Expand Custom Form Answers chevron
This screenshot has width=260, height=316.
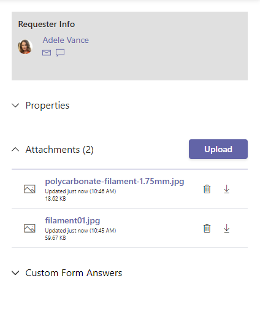pyautogui.click(x=15, y=273)
